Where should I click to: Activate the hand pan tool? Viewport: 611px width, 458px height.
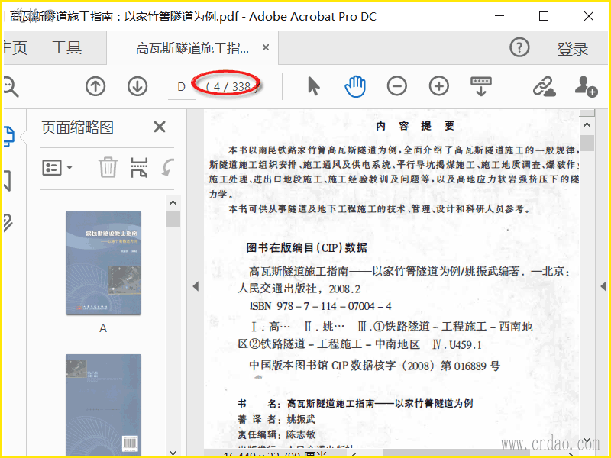point(355,86)
